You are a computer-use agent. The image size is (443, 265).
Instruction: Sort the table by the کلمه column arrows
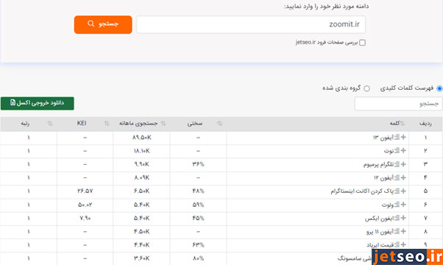coord(403,124)
